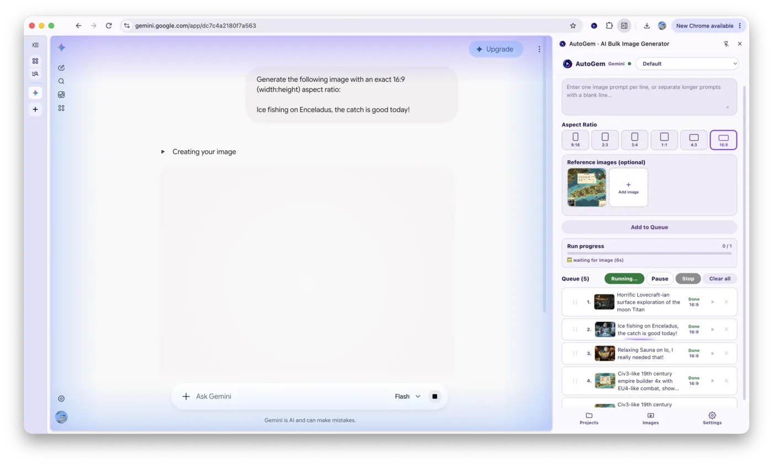Open Chrome downloads

647,25
